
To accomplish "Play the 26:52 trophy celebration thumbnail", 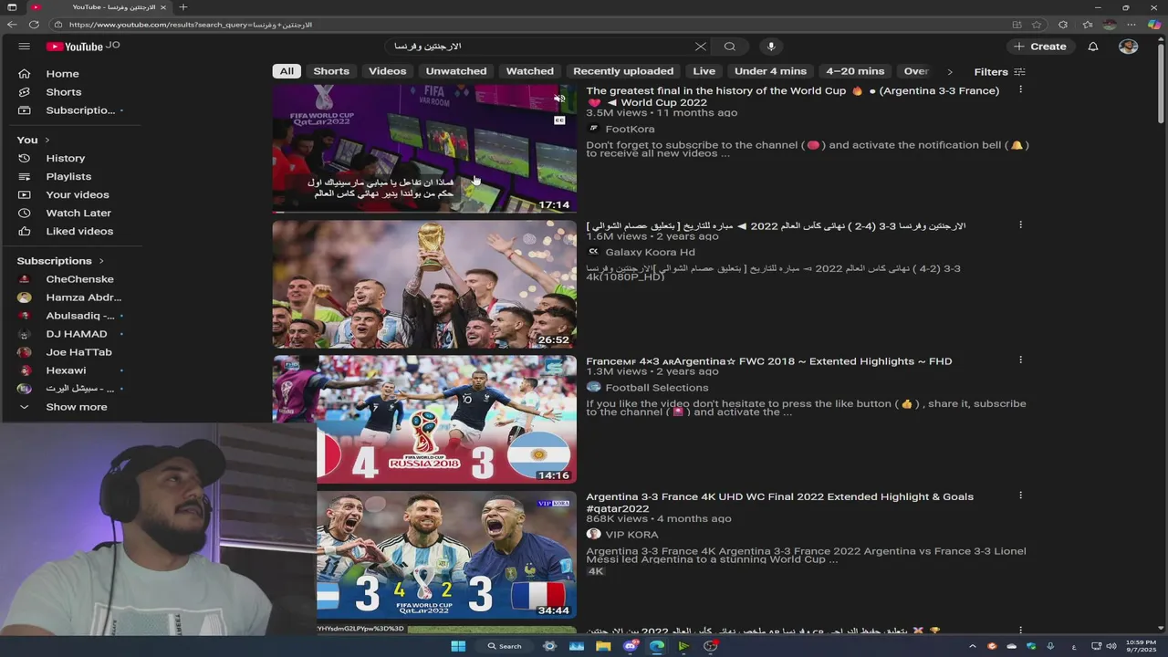I will 424,284.
